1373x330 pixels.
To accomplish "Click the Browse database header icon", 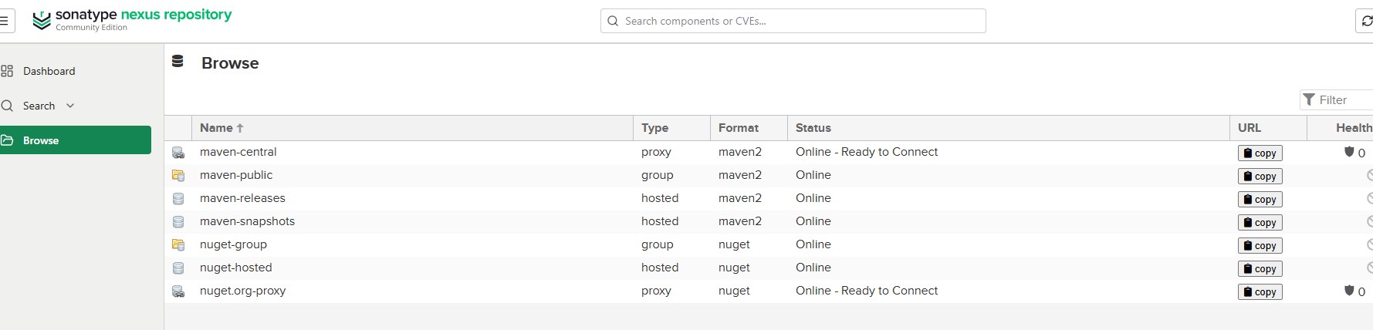I will 178,62.
